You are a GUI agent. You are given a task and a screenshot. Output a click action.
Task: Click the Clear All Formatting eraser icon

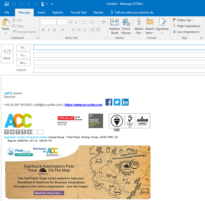click(x=104, y=22)
